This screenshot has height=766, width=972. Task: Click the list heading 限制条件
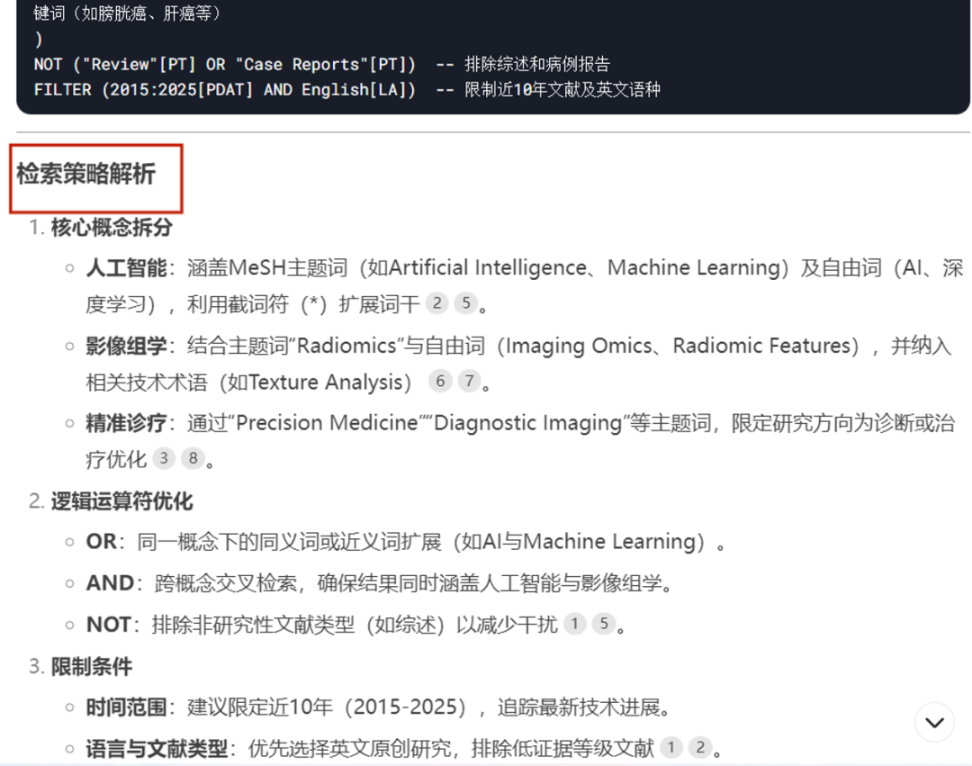click(x=92, y=667)
